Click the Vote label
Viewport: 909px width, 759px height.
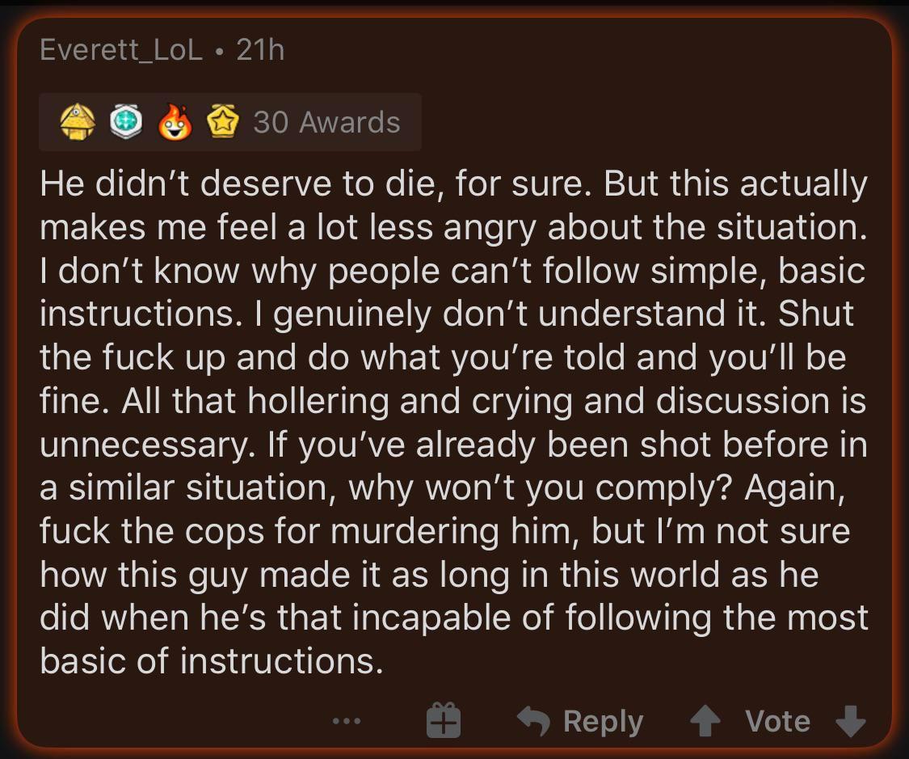pos(778,720)
